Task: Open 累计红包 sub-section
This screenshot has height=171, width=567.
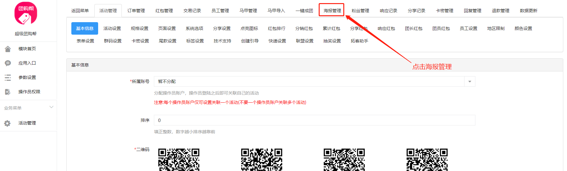Action: pos(331,28)
